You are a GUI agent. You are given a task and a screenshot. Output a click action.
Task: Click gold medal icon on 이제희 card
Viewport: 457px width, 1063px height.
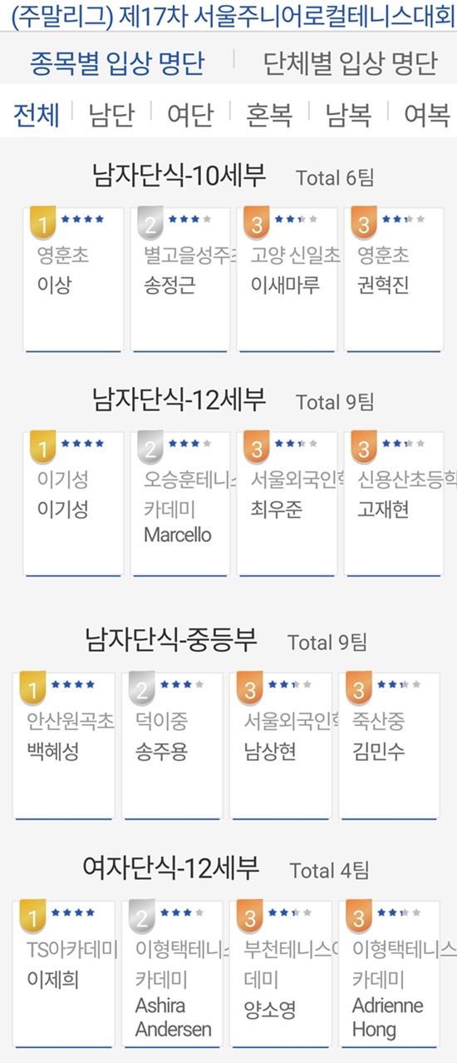32,916
